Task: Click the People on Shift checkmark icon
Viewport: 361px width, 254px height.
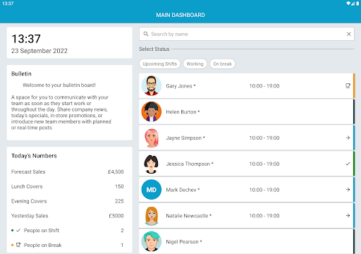Action: (18, 230)
